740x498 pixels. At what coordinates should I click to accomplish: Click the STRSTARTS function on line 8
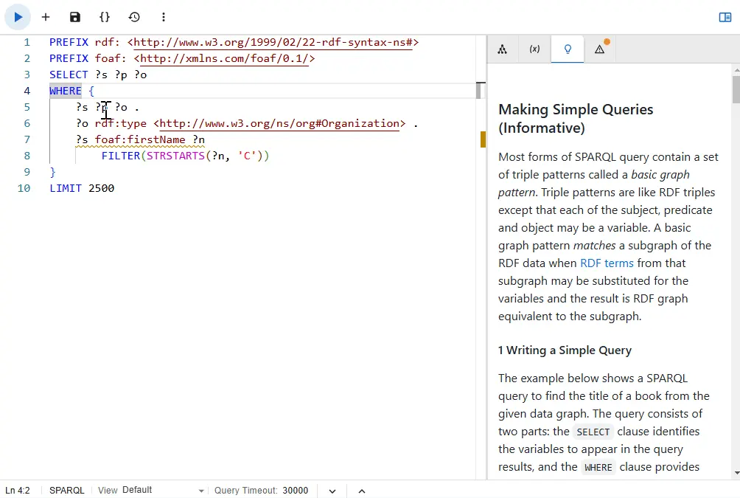pyautogui.click(x=175, y=156)
